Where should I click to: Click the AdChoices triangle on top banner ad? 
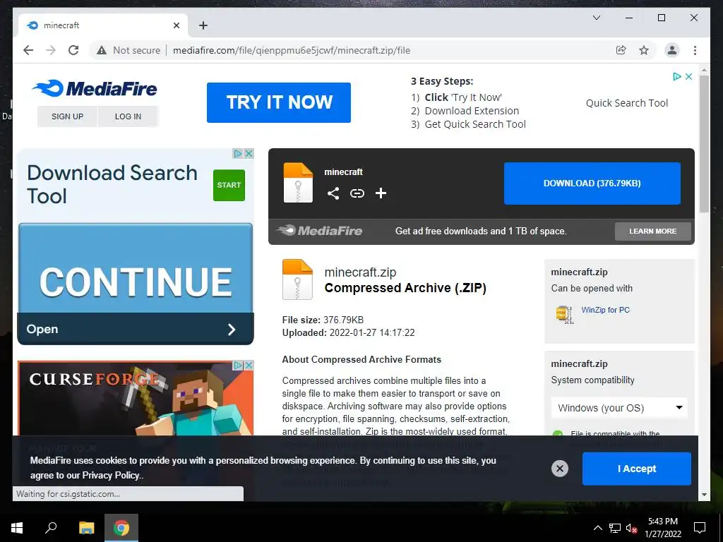point(677,76)
